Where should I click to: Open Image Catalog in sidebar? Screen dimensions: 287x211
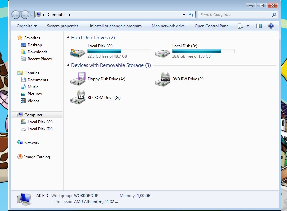37,157
